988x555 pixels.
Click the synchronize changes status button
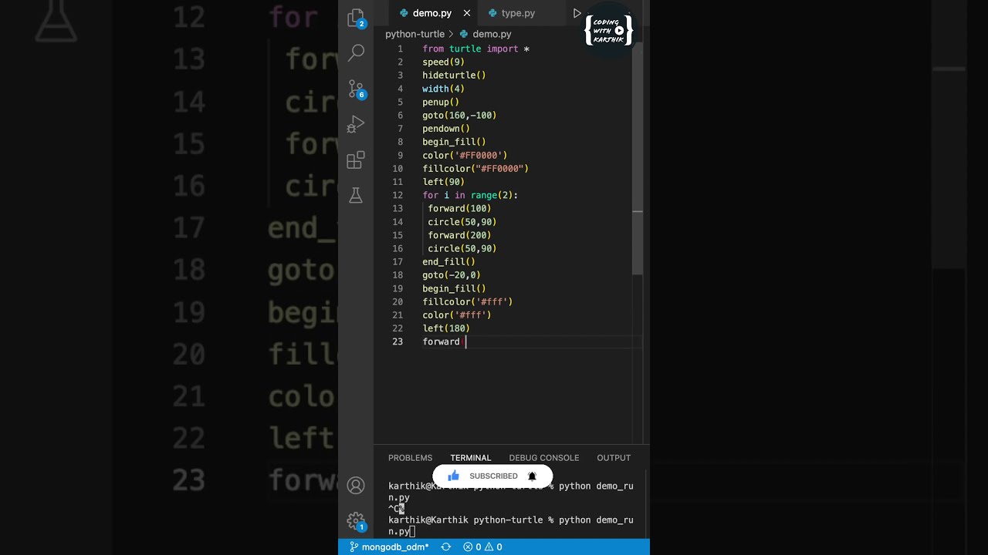[445, 547]
